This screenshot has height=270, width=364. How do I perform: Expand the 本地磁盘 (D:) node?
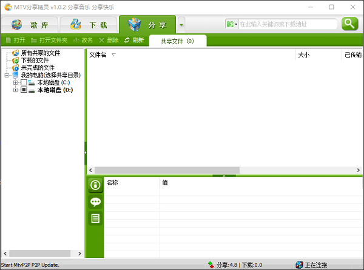coord(15,90)
